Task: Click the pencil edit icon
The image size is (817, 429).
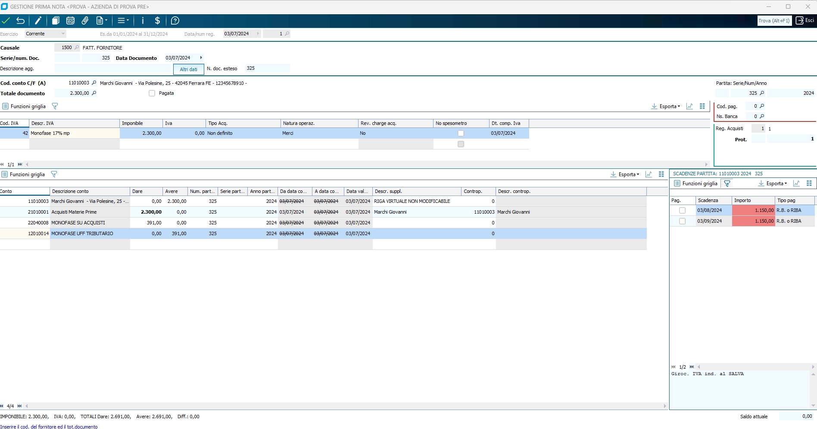Action: [38, 21]
